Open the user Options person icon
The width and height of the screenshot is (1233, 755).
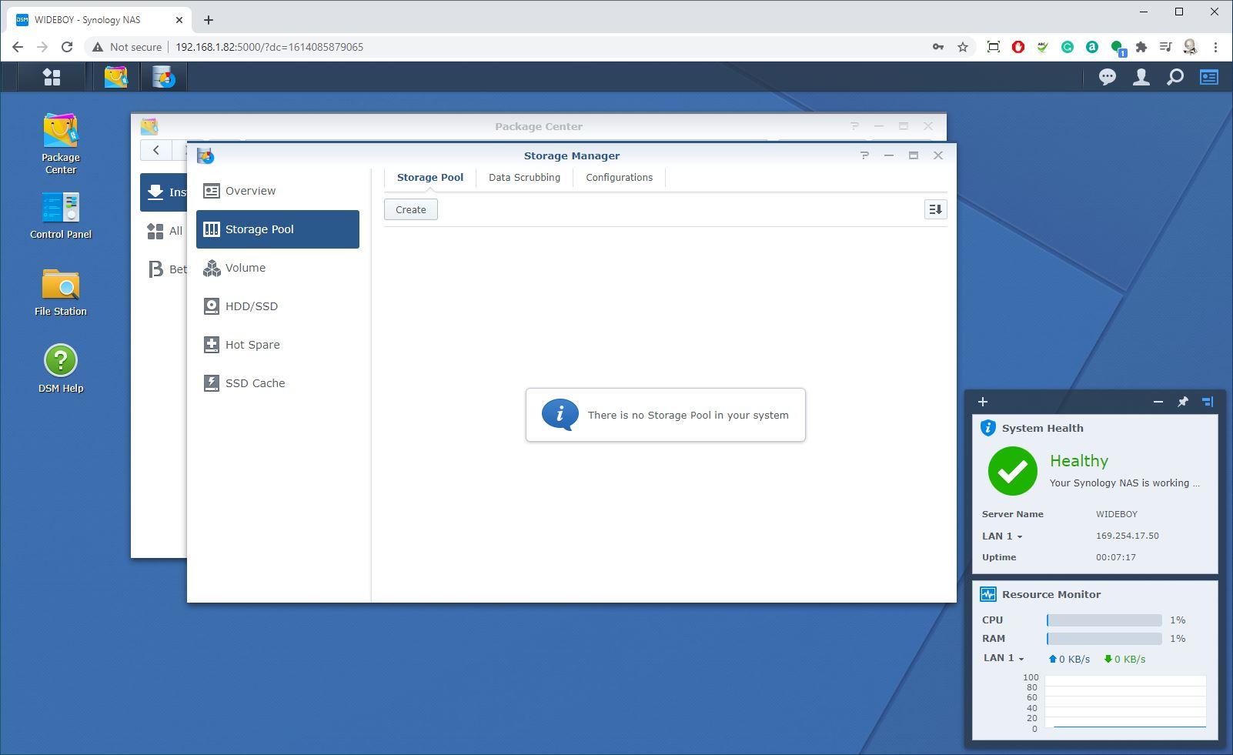pyautogui.click(x=1141, y=77)
